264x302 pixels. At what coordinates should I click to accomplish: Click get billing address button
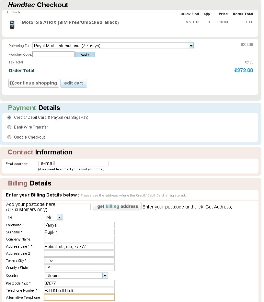point(117,206)
